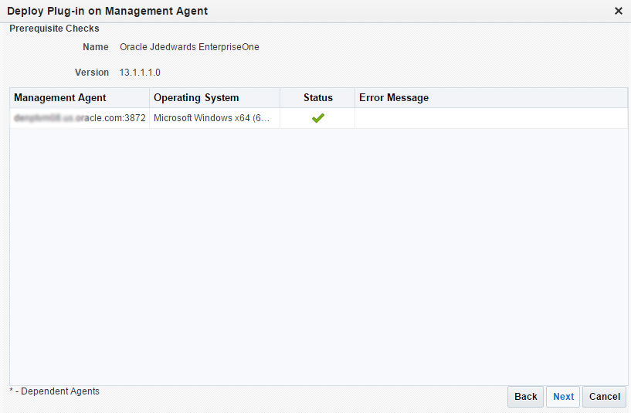The width and height of the screenshot is (631, 413).
Task: Click the empty Error Message cell in the row
Action: [x=490, y=118]
